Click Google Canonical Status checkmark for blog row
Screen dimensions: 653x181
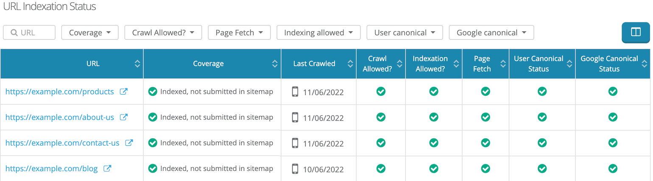coord(612,169)
